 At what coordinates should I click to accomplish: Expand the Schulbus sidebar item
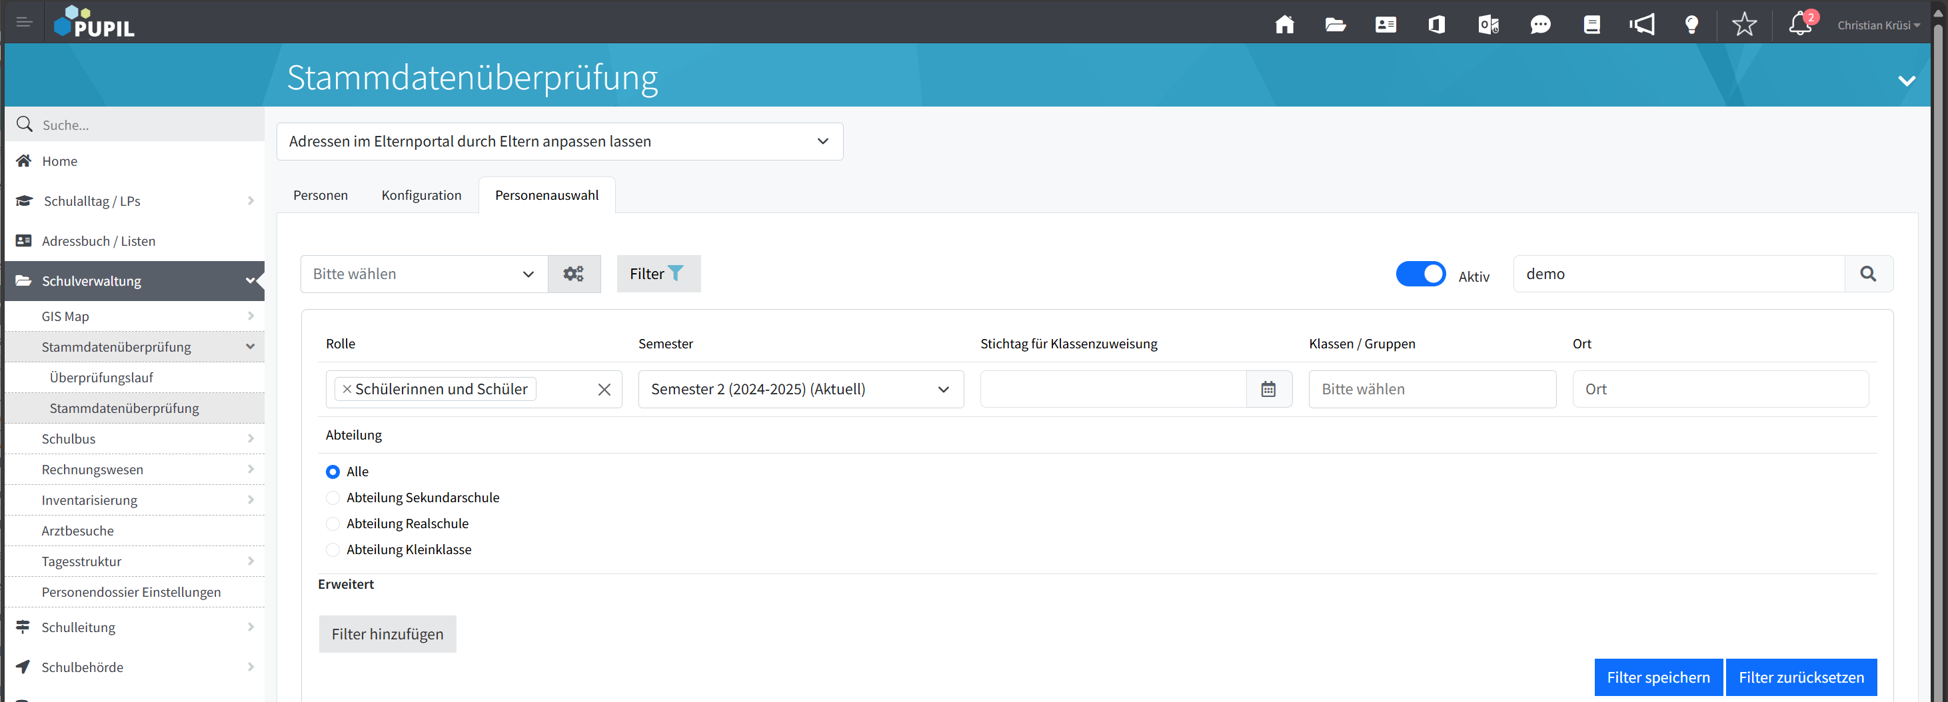pyautogui.click(x=136, y=439)
